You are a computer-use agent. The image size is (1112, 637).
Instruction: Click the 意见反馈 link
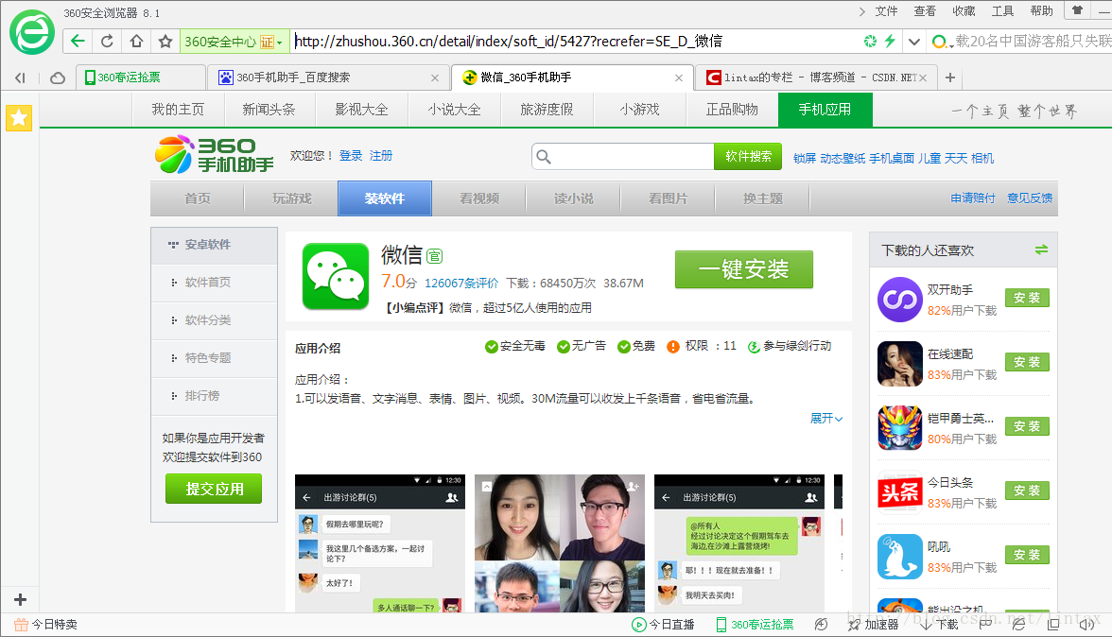pos(1030,198)
